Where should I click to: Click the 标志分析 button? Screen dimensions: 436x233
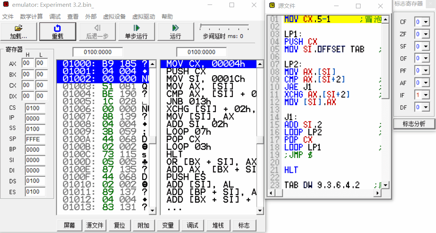[414, 124]
